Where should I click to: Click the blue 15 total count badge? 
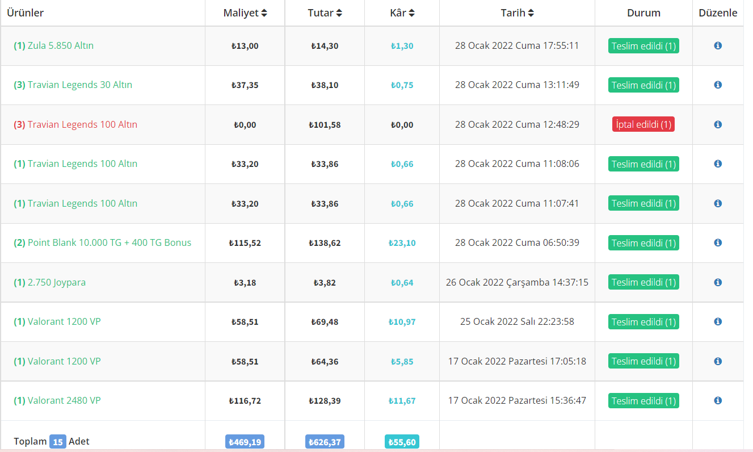click(58, 441)
